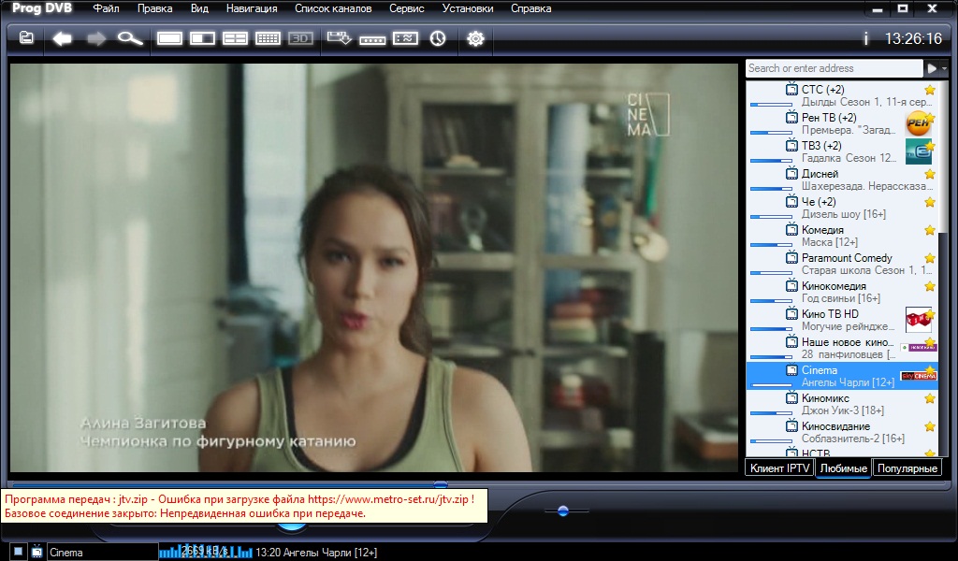The width and height of the screenshot is (958, 561).
Task: Open the search magnifier tool
Action: 129,38
